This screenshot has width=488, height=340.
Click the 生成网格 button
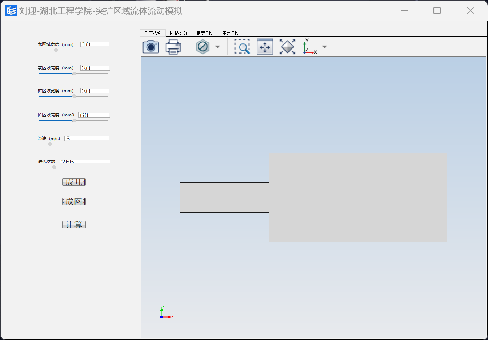click(x=74, y=201)
